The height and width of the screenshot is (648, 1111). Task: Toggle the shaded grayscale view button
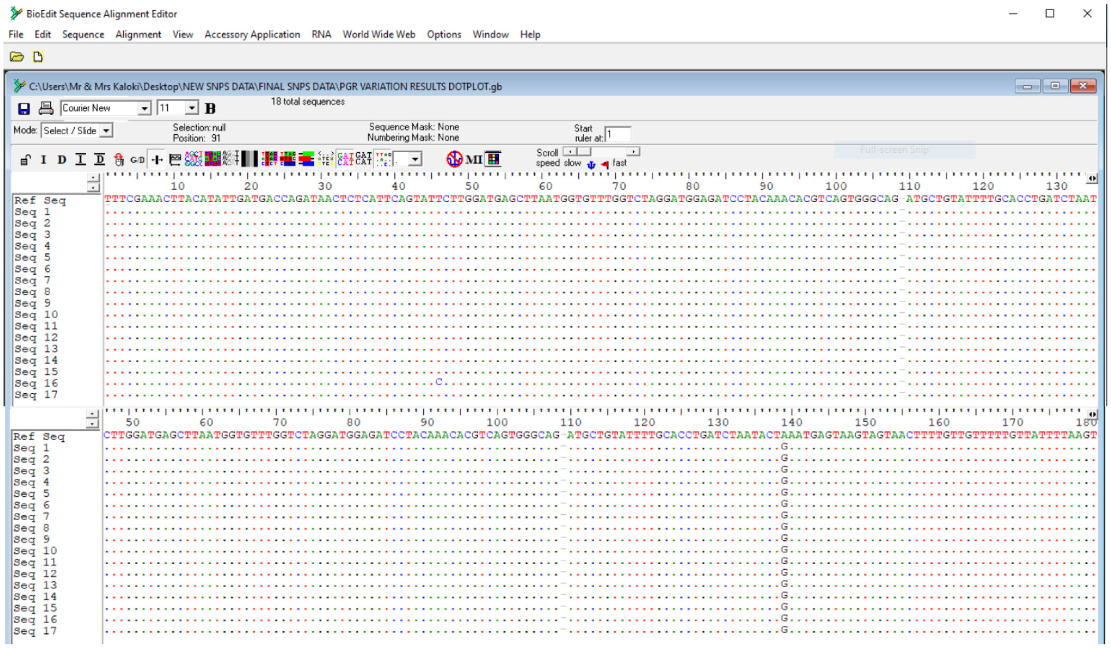click(x=249, y=159)
